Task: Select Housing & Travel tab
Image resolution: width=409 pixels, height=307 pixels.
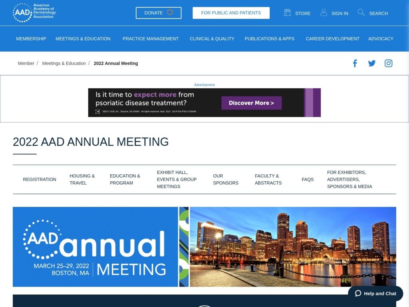Action: 82,179
